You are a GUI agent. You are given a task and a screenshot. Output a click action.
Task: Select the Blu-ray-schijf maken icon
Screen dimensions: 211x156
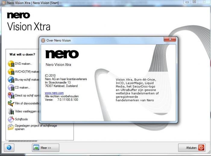(x=11, y=80)
